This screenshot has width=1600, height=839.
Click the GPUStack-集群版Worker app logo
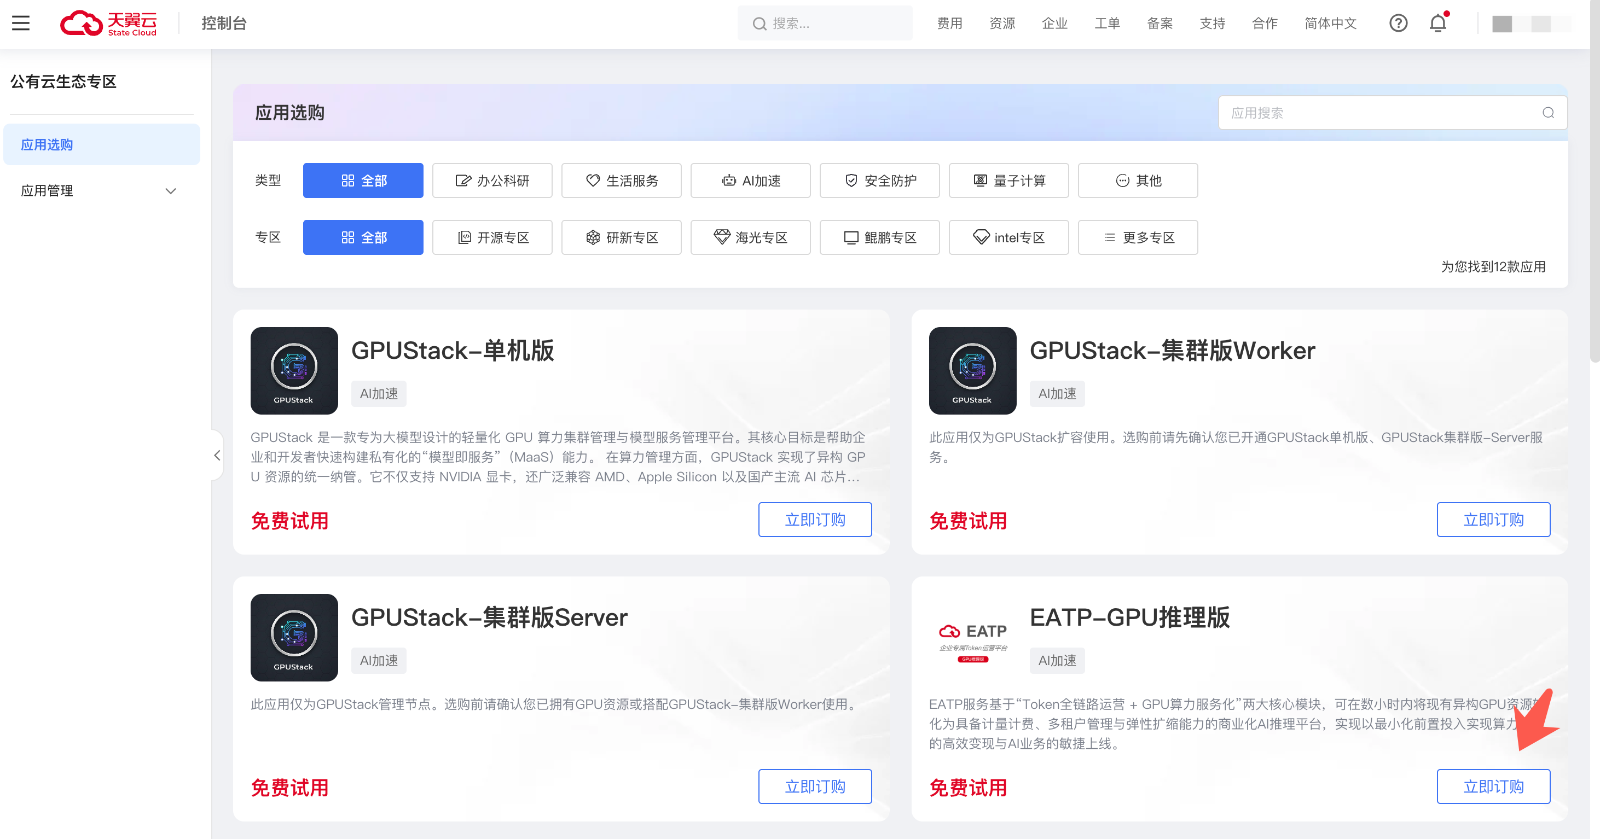click(x=972, y=370)
